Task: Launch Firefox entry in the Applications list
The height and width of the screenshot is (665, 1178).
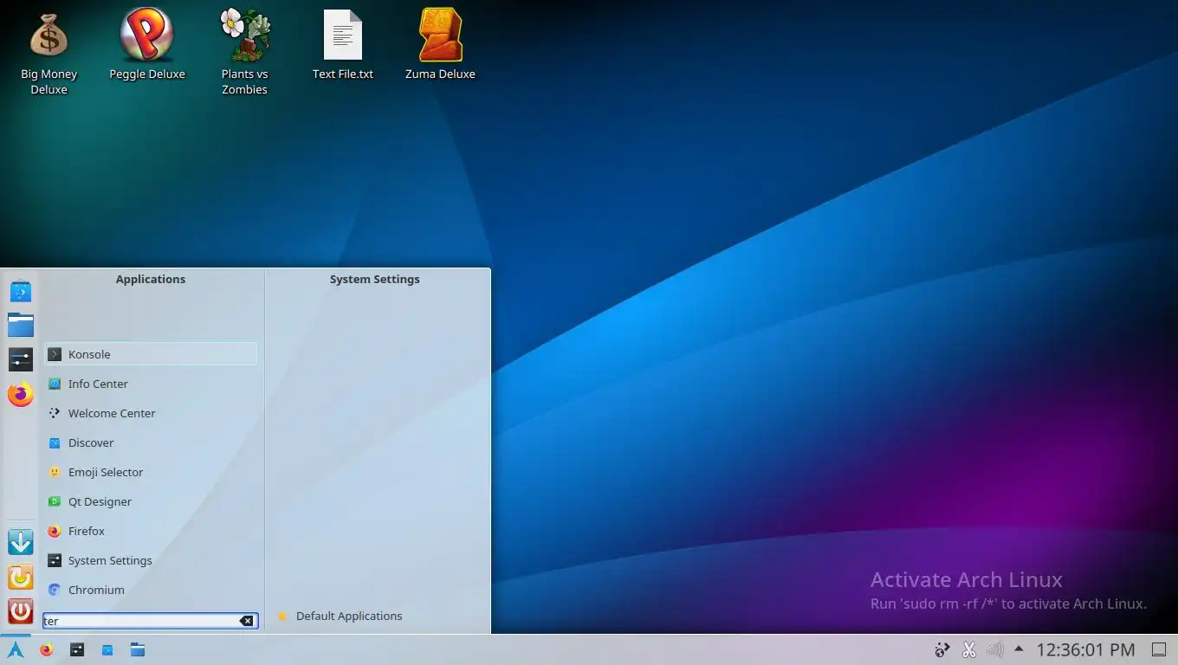Action: tap(151, 531)
